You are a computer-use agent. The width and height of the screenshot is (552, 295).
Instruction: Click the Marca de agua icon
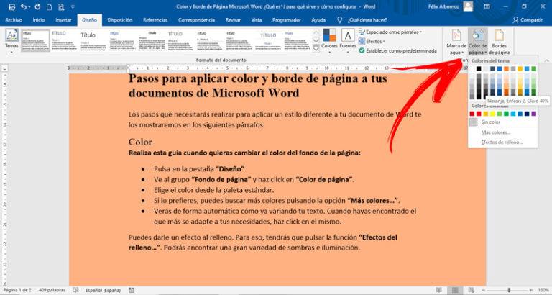coord(456,36)
